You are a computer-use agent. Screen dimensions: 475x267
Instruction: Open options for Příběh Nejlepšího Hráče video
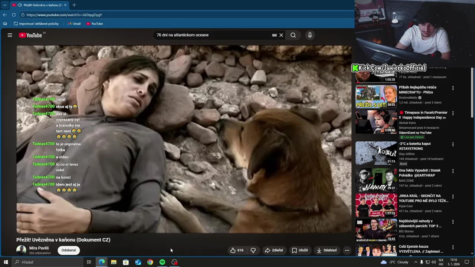[453, 88]
